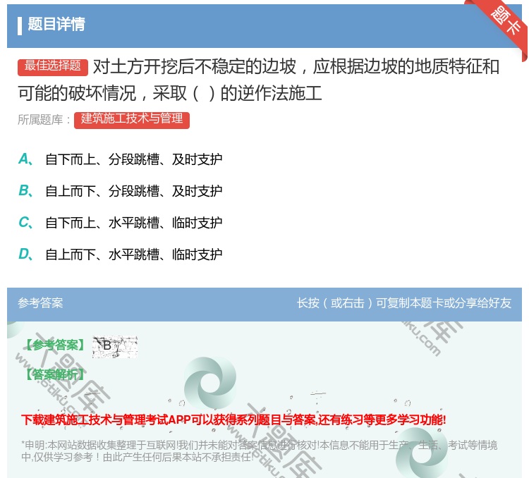This screenshot has width=529, height=478.
Task: Click the 最佳选择题 question type badge
Action: (x=53, y=66)
